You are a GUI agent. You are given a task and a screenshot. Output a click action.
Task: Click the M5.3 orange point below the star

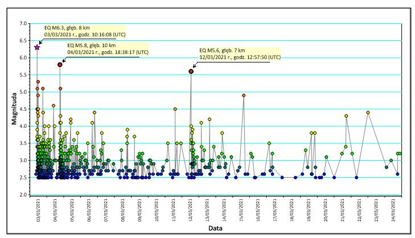pyautogui.click(x=38, y=82)
